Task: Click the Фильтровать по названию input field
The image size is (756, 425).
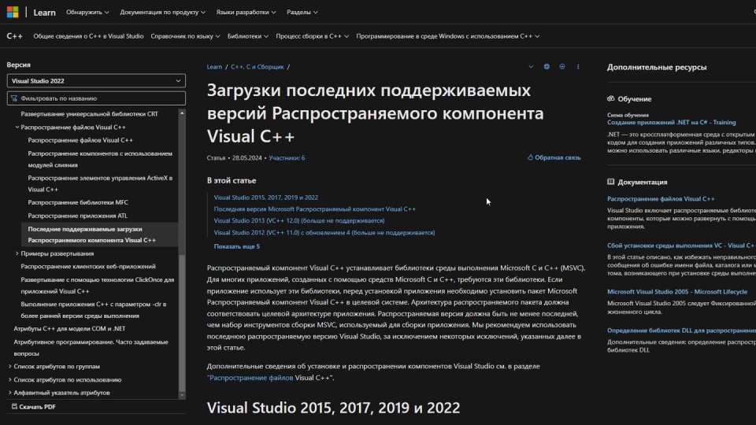Action: click(96, 98)
